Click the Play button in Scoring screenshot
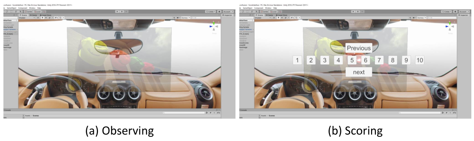Image resolution: width=474 pixels, height=141 pixels. point(353,11)
